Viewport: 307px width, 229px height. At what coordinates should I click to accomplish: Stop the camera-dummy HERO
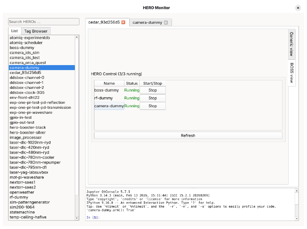pos(152,106)
